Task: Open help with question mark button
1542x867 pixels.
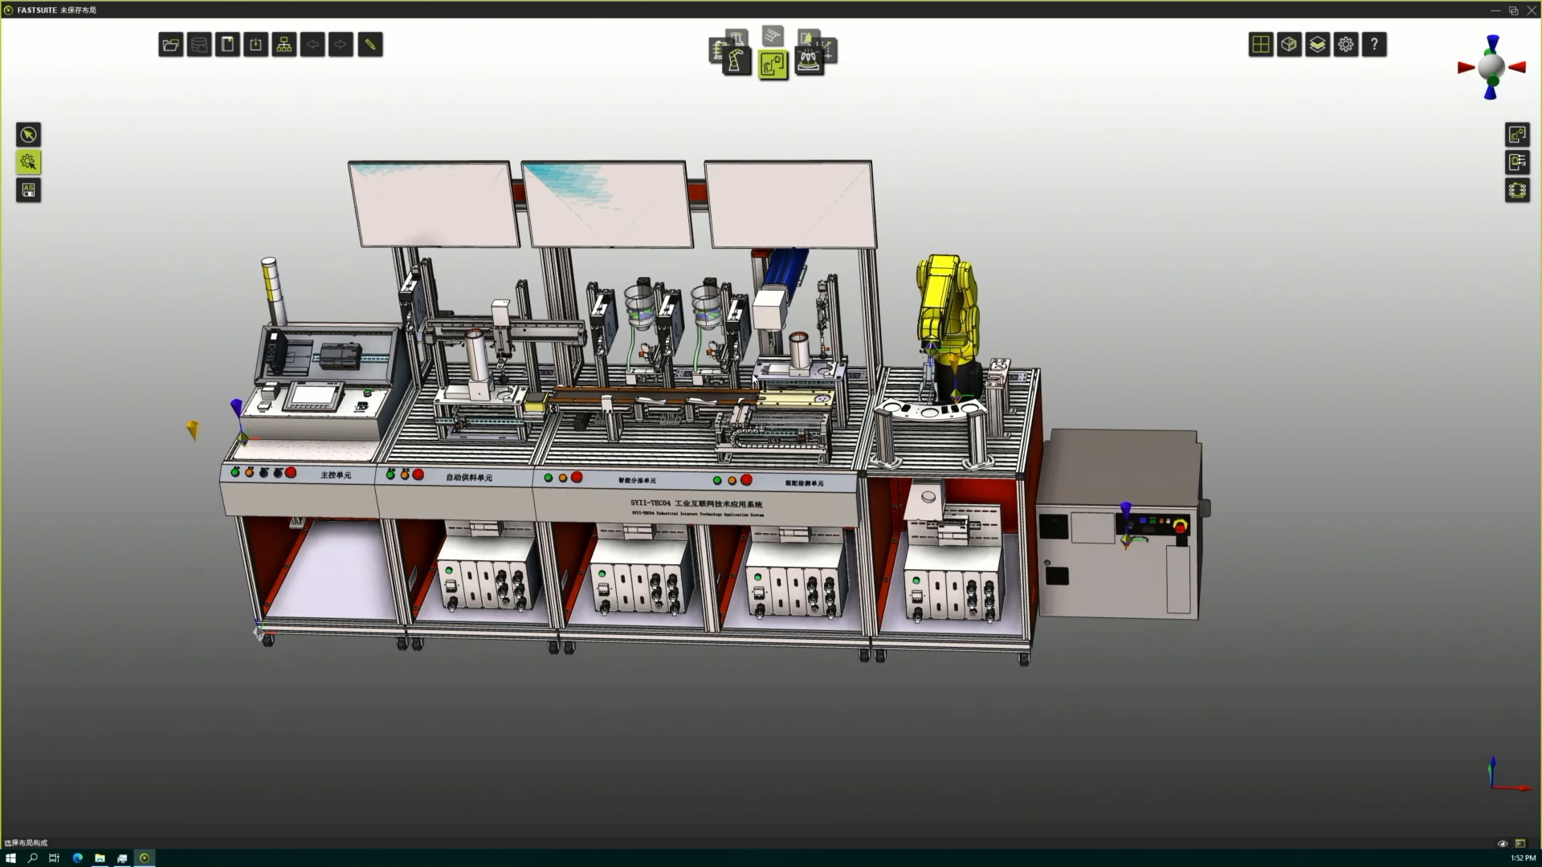Action: tap(1374, 45)
